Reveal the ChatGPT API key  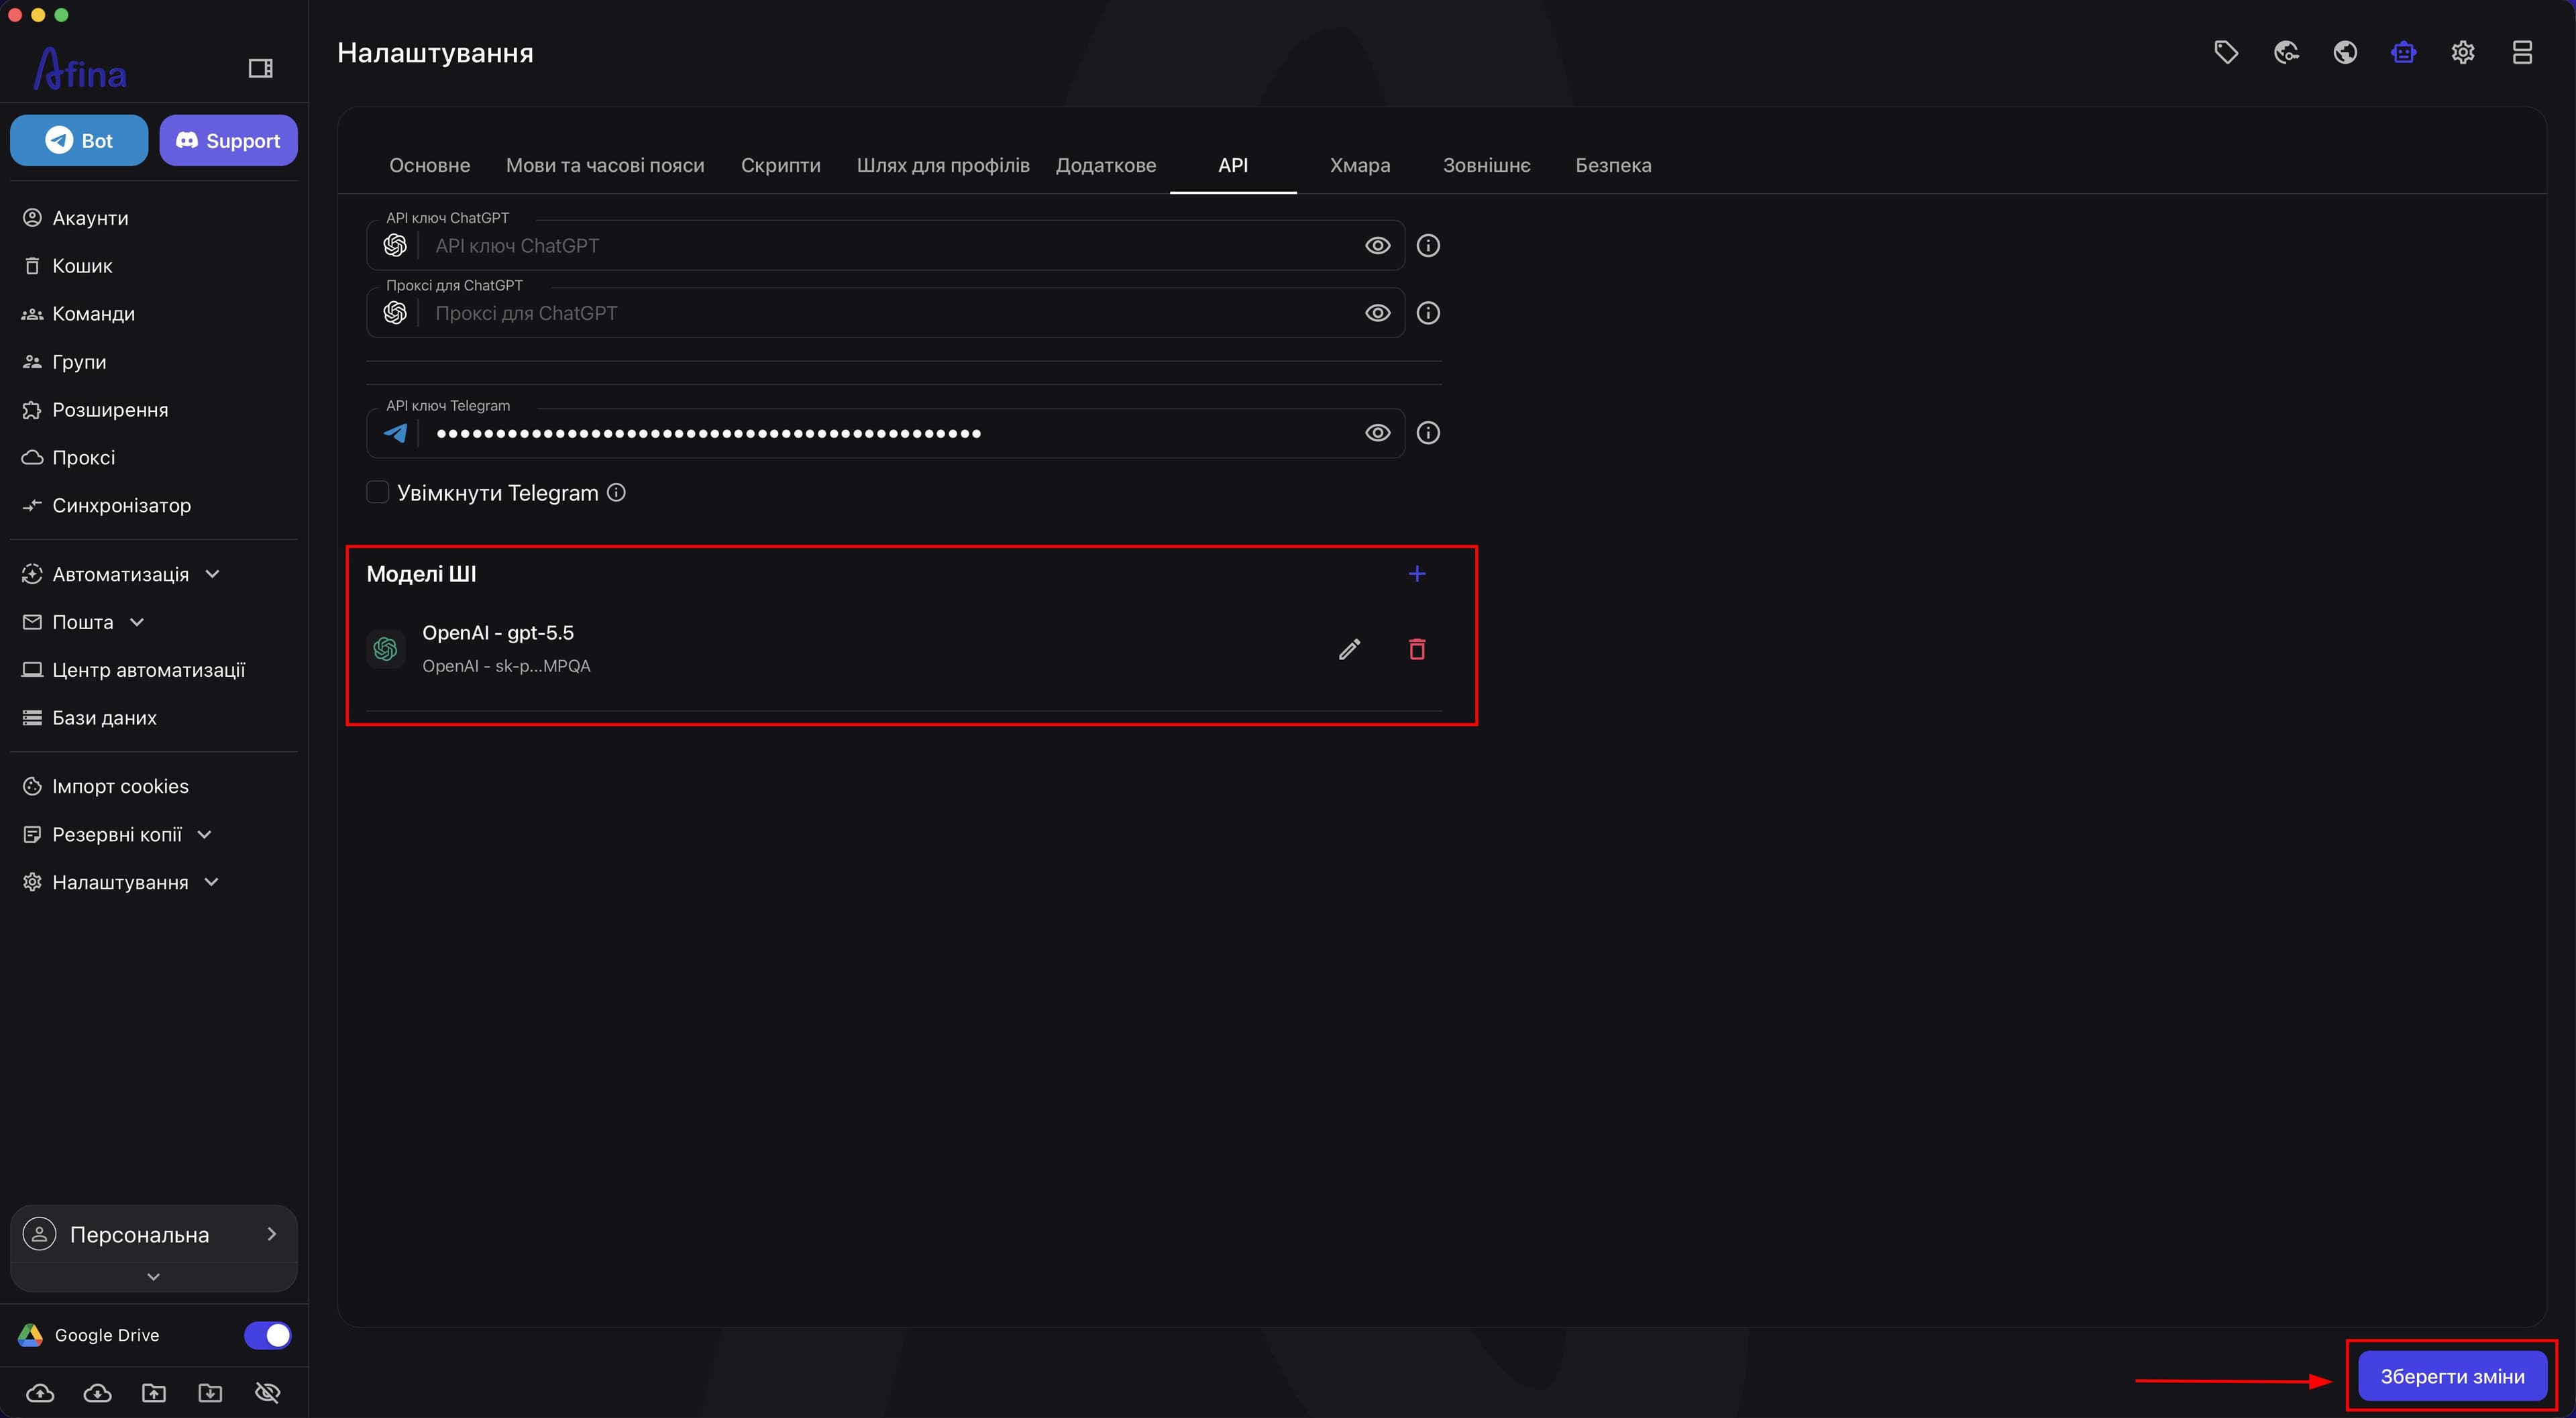(1378, 245)
